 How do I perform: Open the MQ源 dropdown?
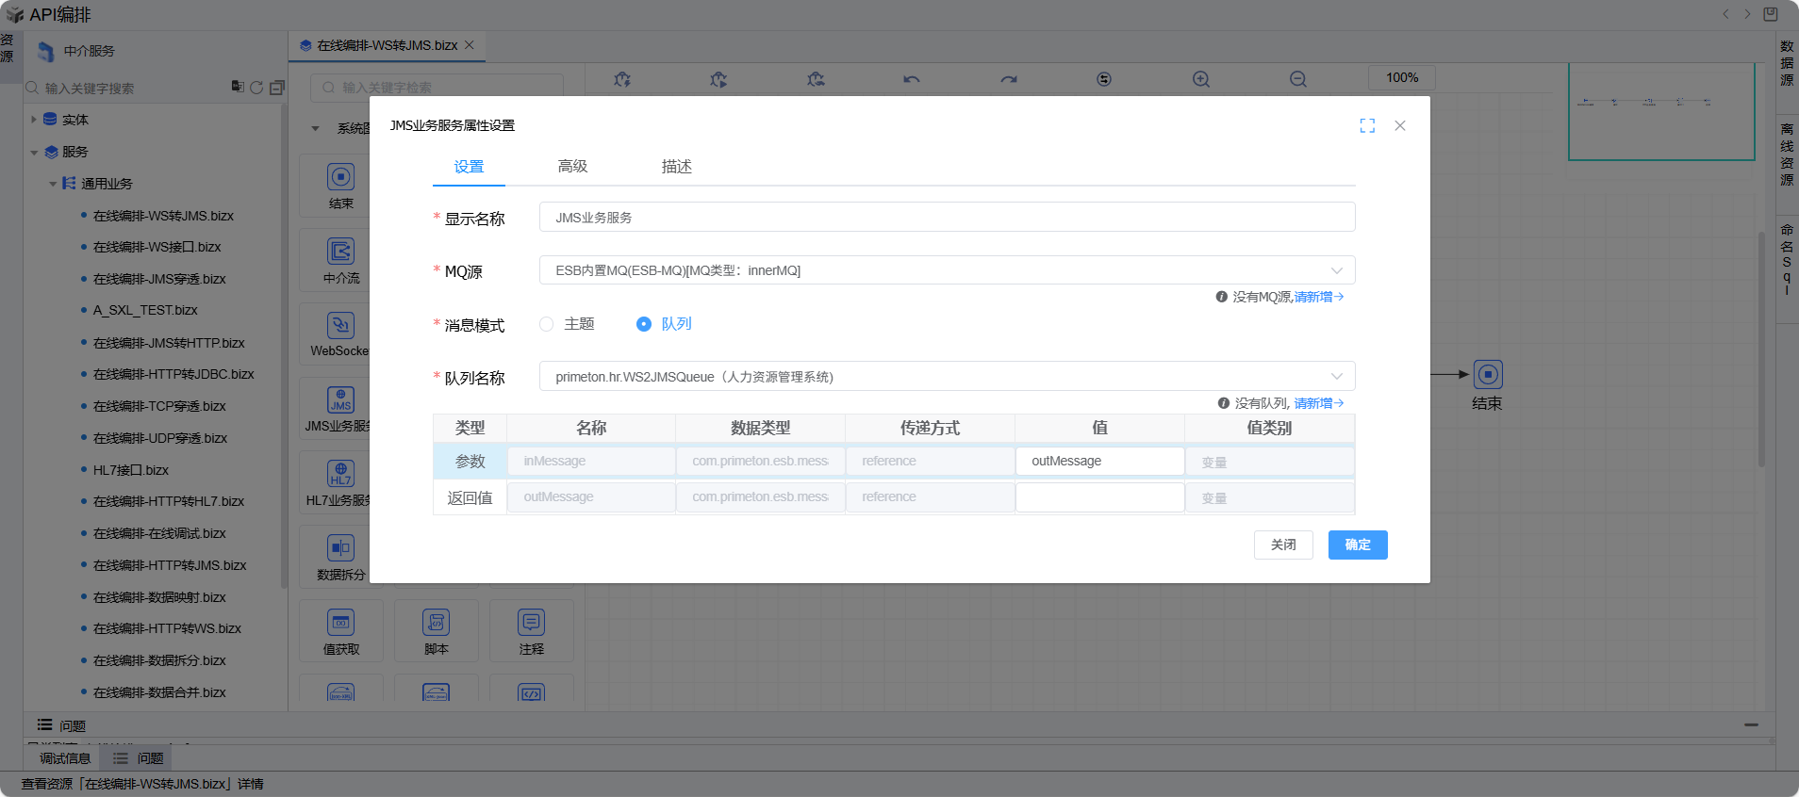(x=947, y=270)
